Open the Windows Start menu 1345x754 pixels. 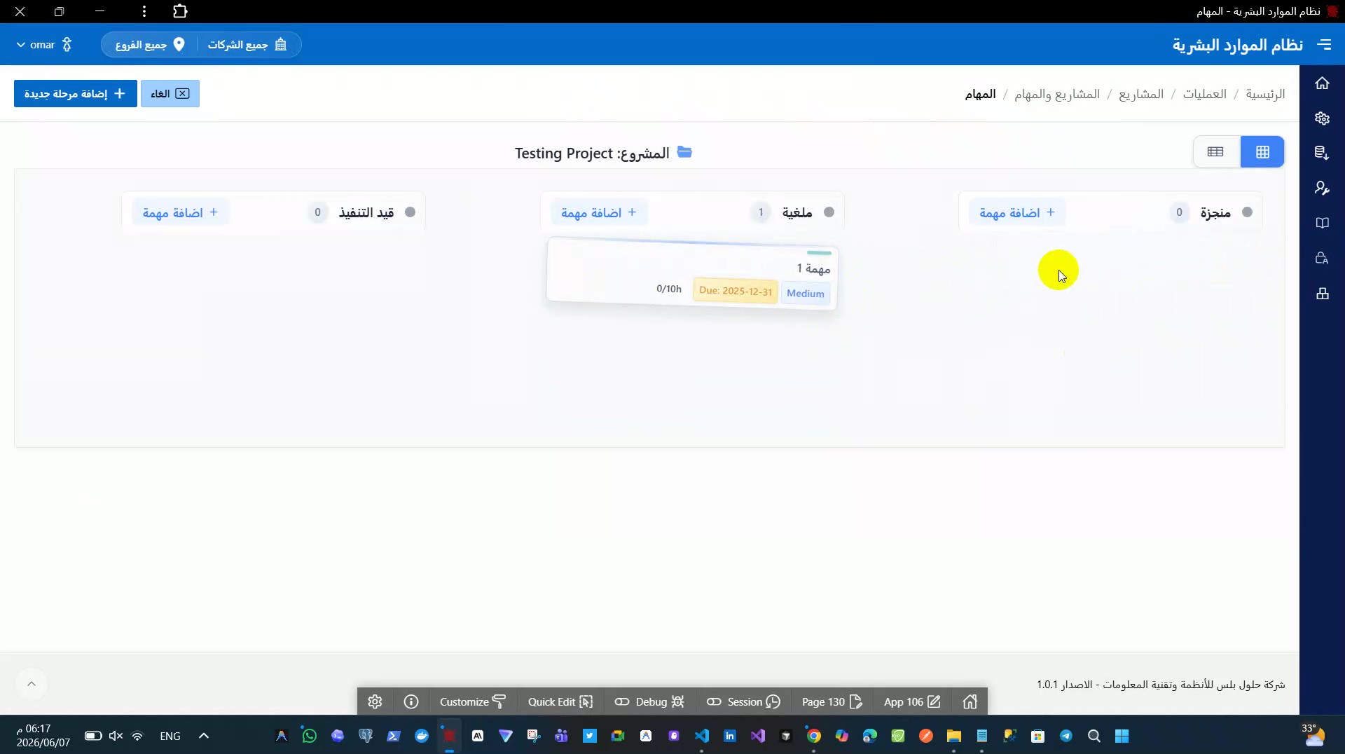pyautogui.click(x=1122, y=736)
